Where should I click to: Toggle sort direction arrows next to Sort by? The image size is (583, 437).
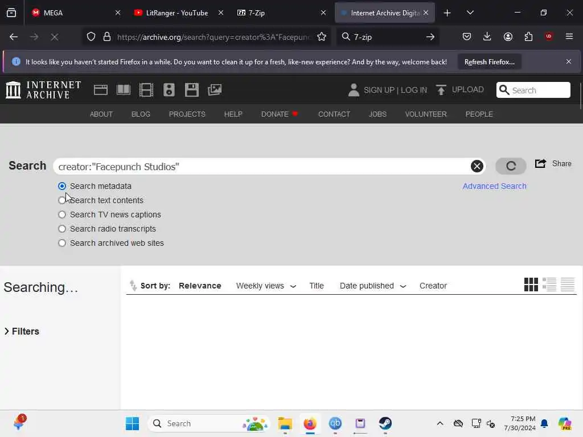coord(133,286)
